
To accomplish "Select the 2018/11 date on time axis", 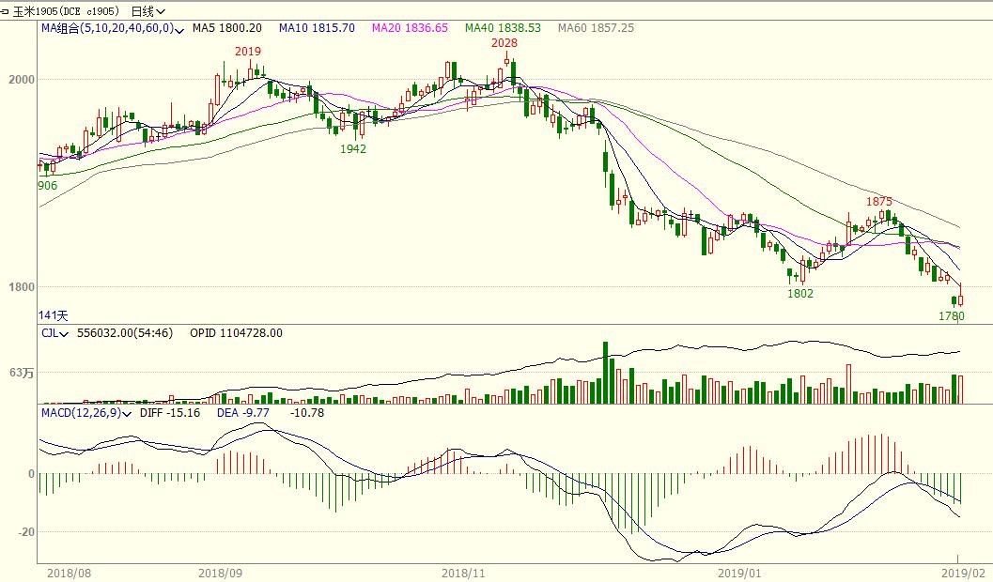I will 462,571.
